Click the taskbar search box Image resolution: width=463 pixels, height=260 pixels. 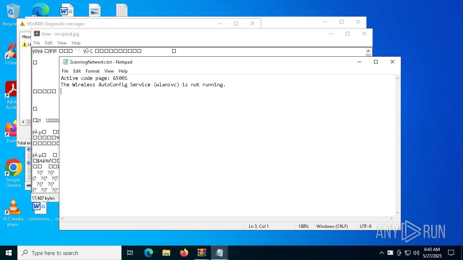pos(69,253)
